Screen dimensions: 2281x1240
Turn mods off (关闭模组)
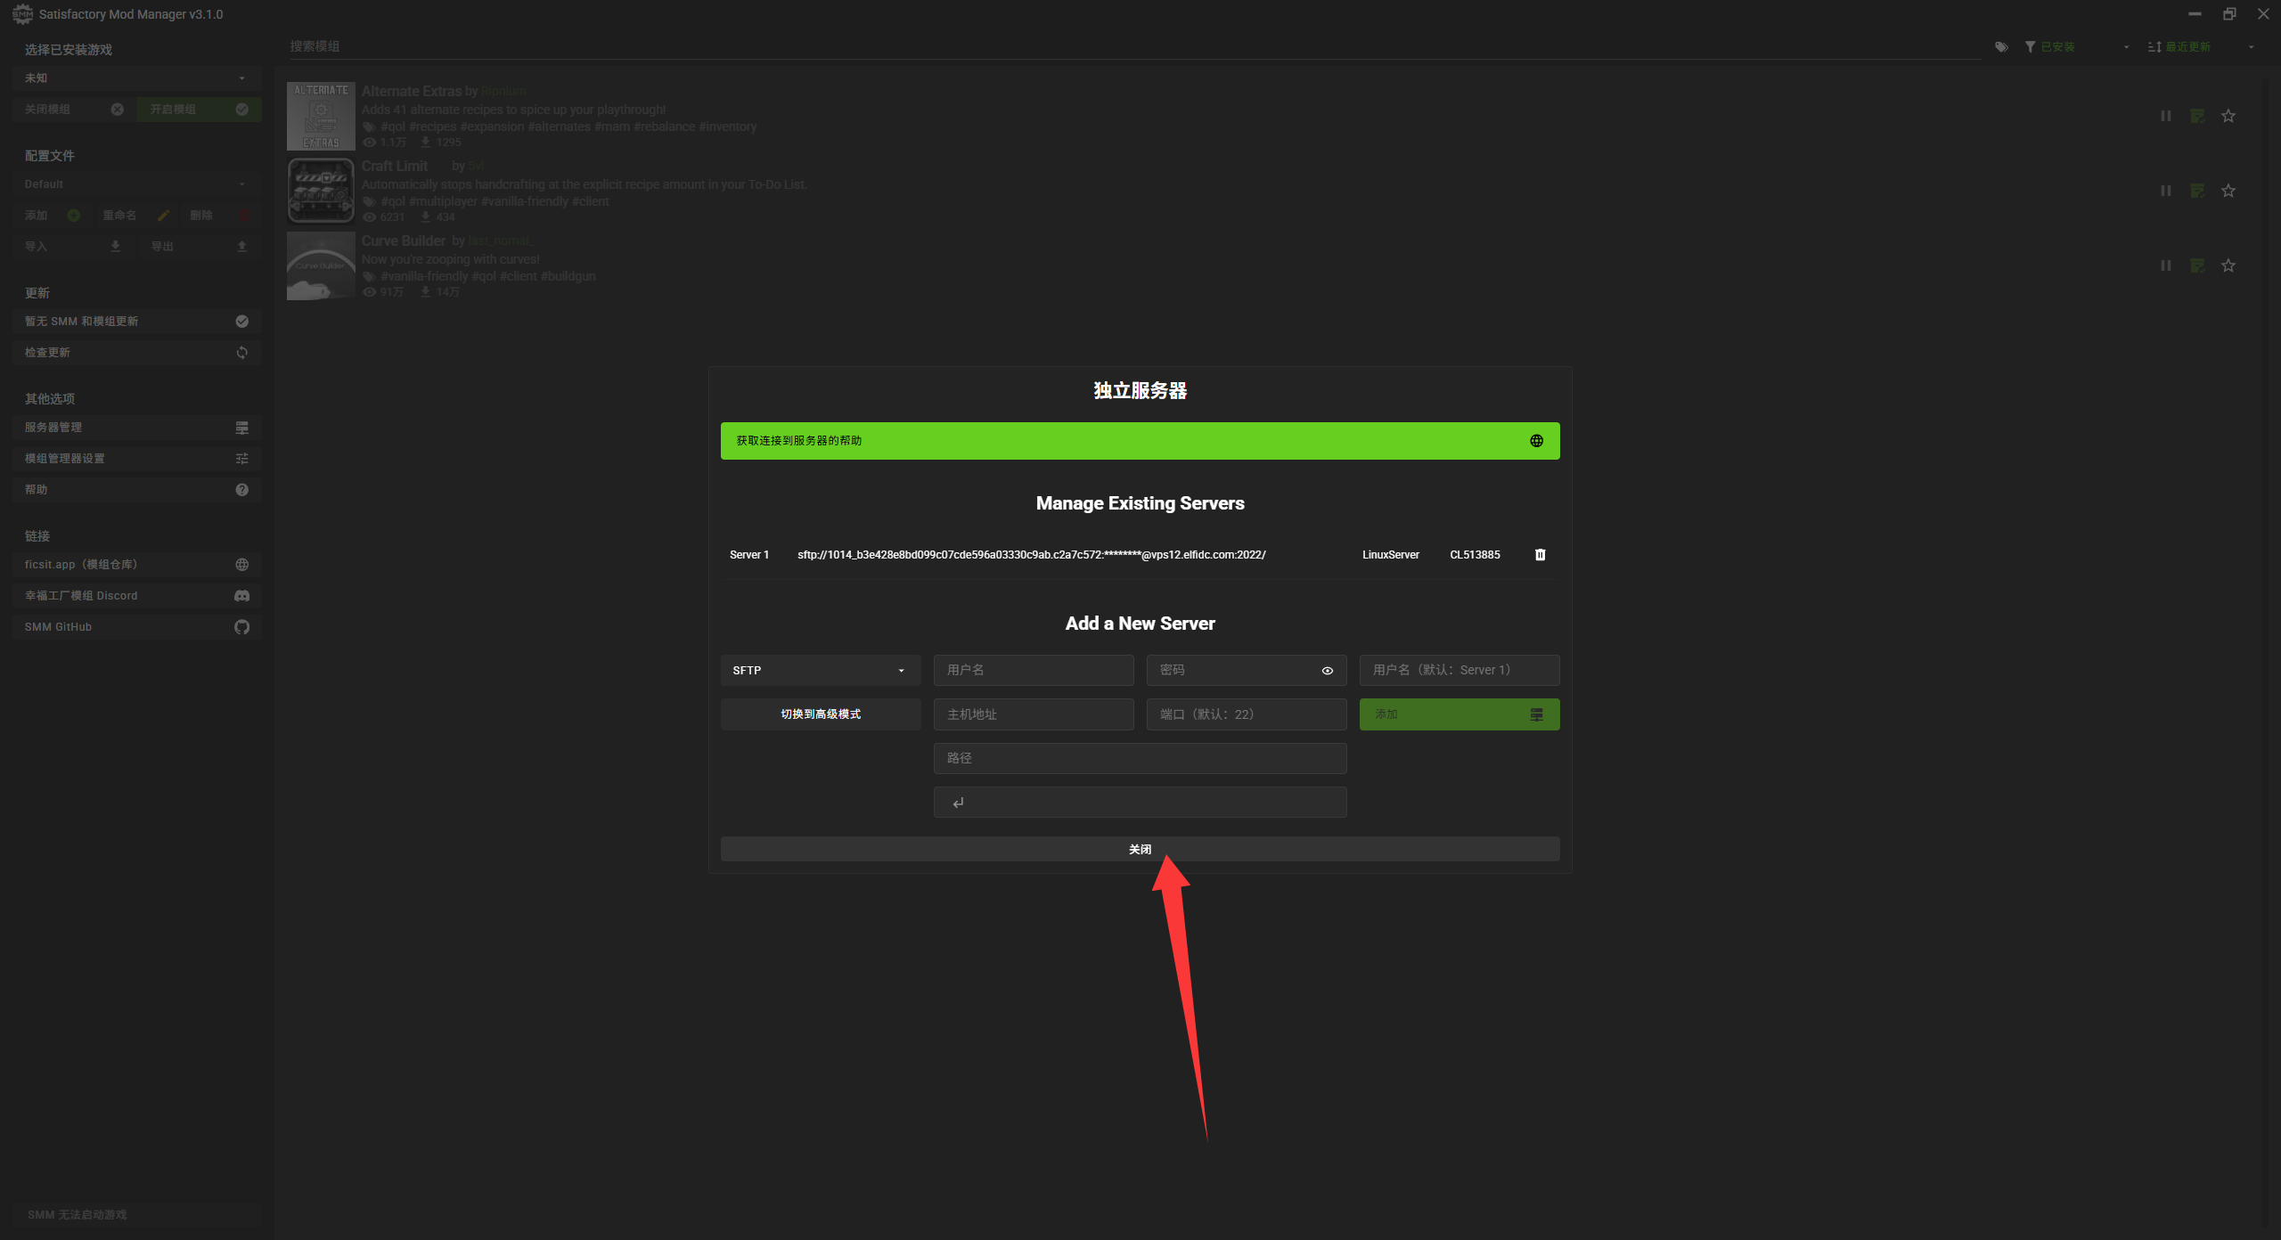point(74,110)
